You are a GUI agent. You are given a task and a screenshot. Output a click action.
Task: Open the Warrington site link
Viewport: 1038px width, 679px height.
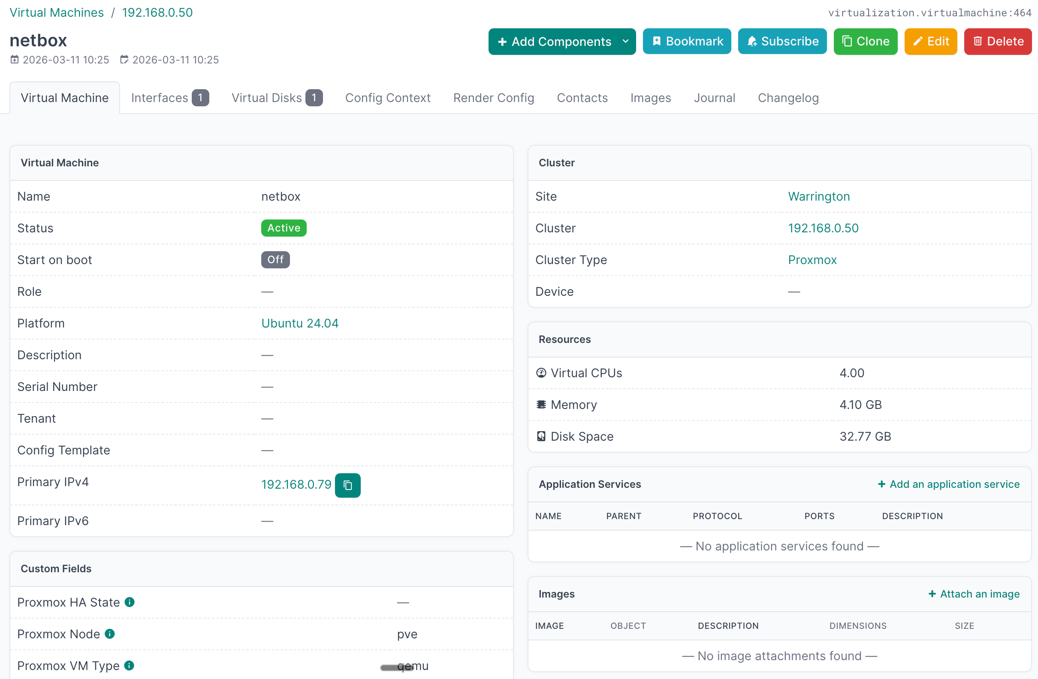click(x=819, y=197)
